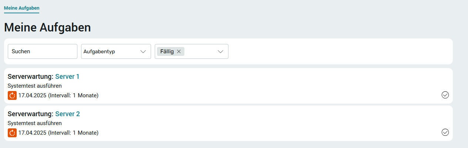Focus the Suchen search field

pos(43,51)
